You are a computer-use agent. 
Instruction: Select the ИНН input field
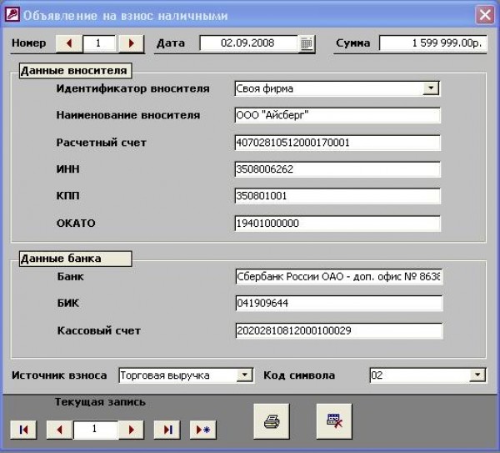337,169
